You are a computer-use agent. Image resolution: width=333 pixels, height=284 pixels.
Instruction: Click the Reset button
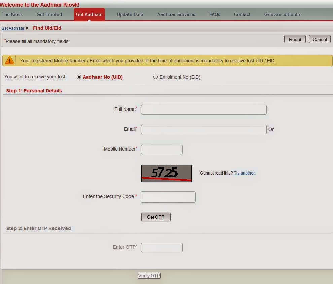(x=295, y=39)
